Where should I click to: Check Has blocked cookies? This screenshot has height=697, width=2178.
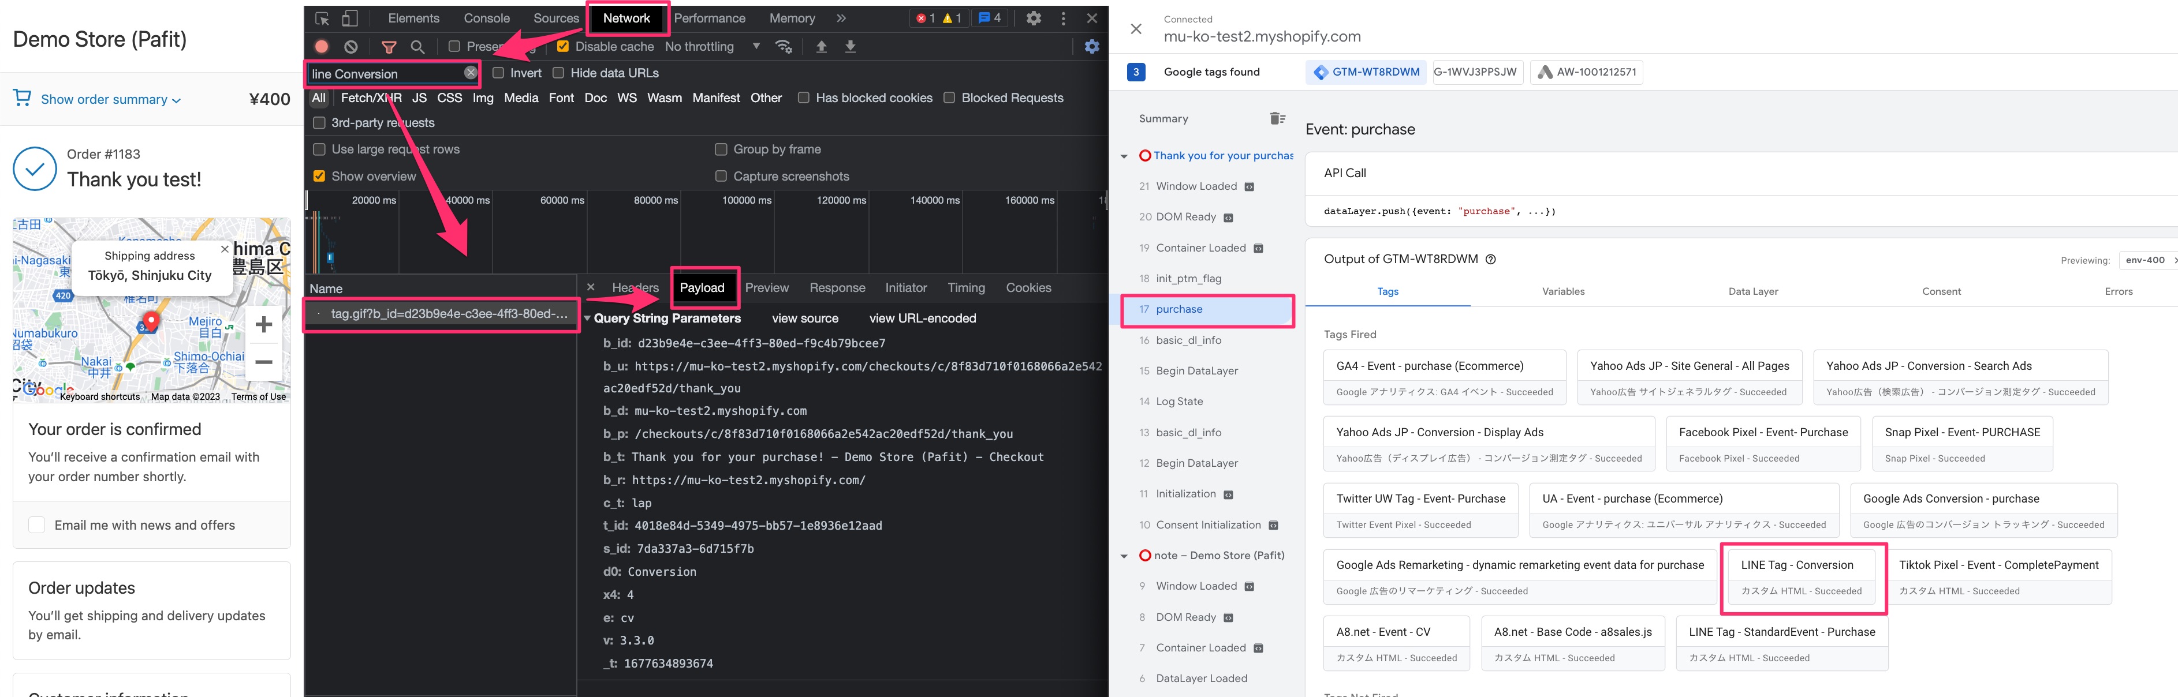(x=803, y=98)
